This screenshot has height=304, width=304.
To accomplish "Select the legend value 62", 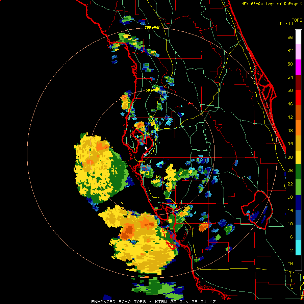I will click(290, 51).
